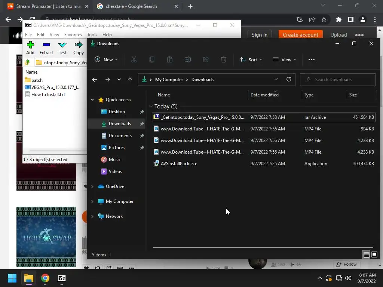Select Documents in navigation pane
This screenshot has height=287, width=383.
pyautogui.click(x=120, y=135)
